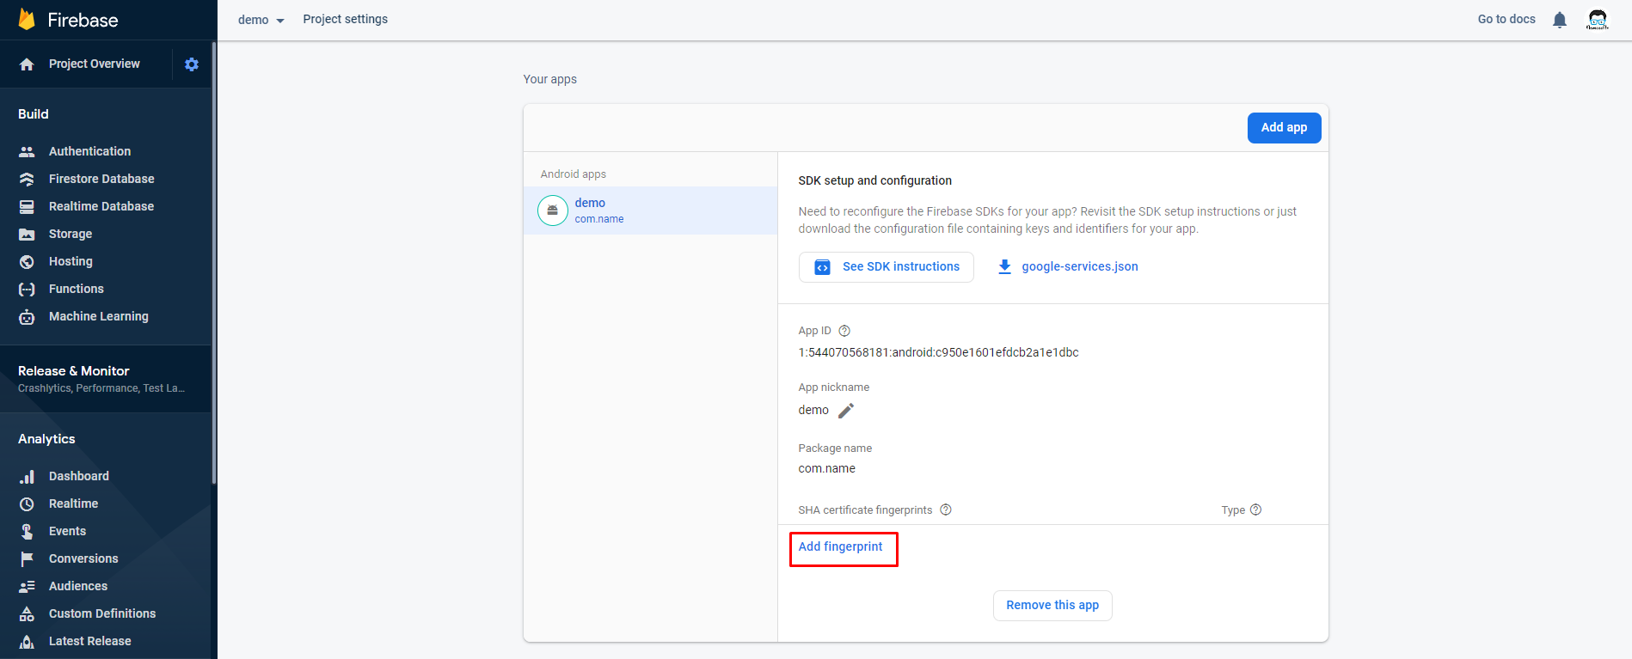Click the Realtime clock icon
1632x659 pixels.
(27, 503)
